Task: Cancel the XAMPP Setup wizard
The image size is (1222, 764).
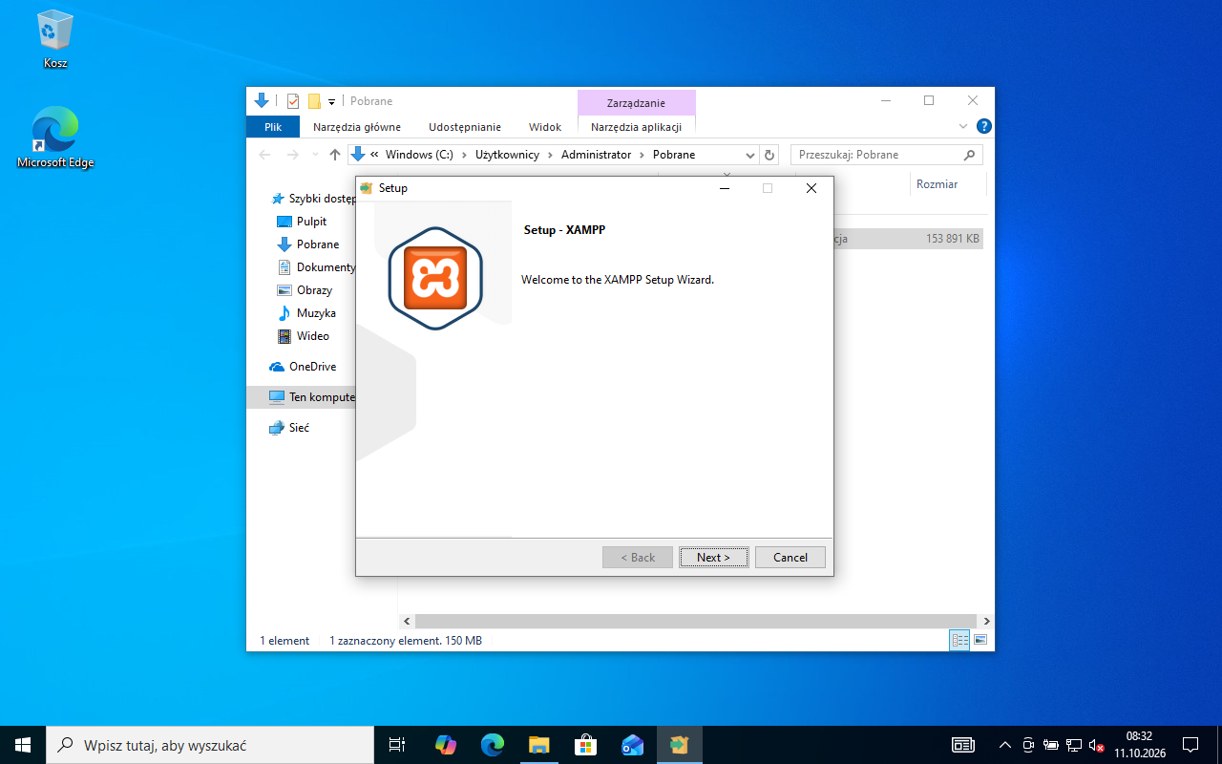Action: click(x=790, y=557)
